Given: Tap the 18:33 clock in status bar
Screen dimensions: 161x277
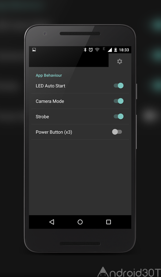Looking at the screenshot, I should click(x=124, y=50).
